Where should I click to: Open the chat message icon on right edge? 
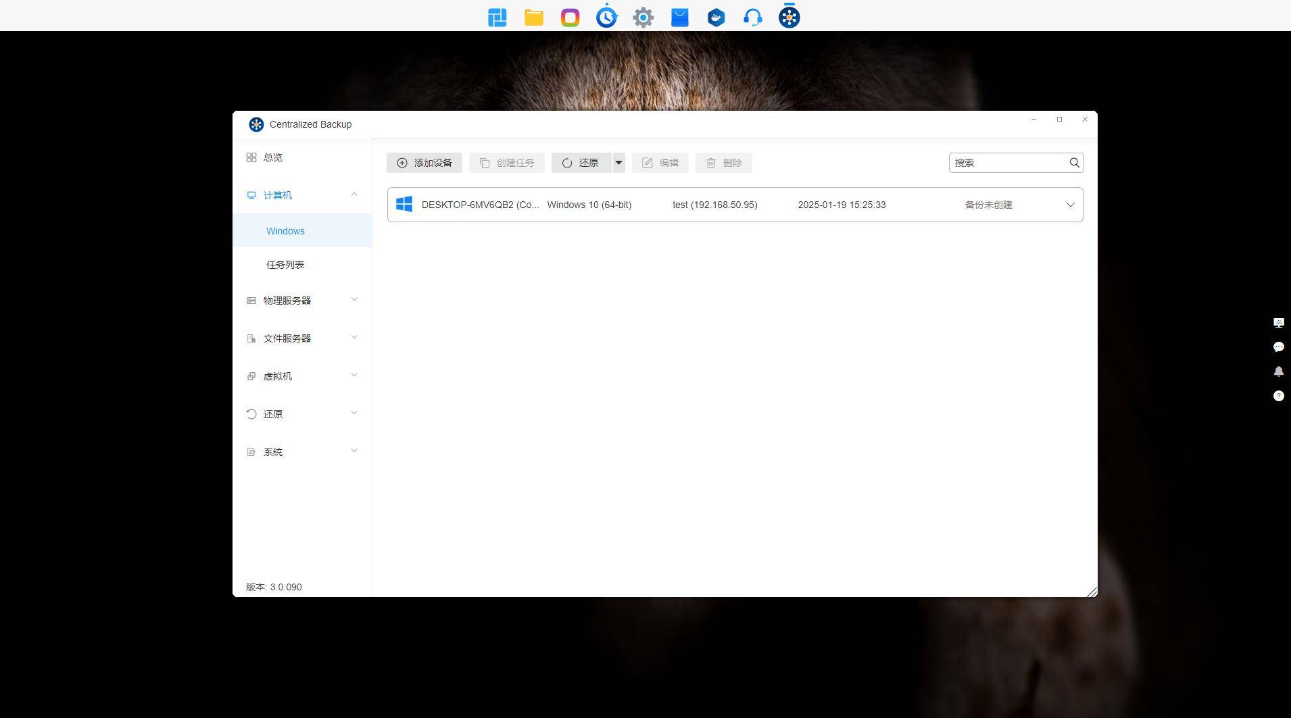[x=1278, y=347]
